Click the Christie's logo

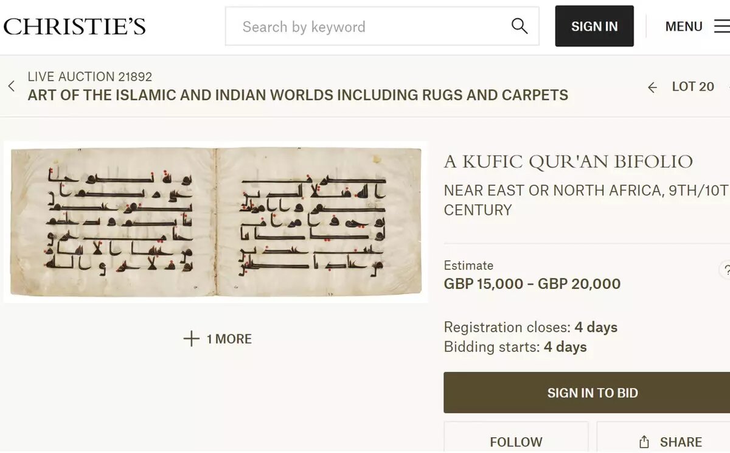[75, 27]
